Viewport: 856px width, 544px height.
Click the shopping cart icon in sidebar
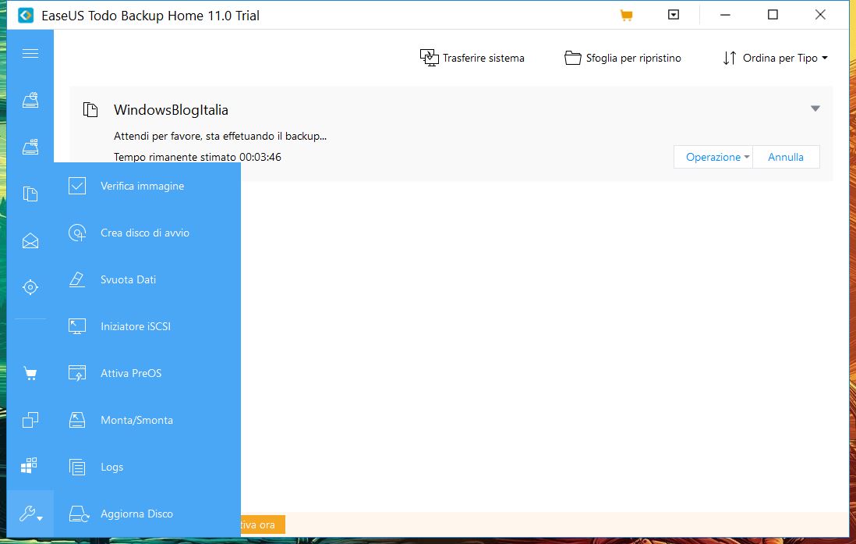click(x=30, y=373)
